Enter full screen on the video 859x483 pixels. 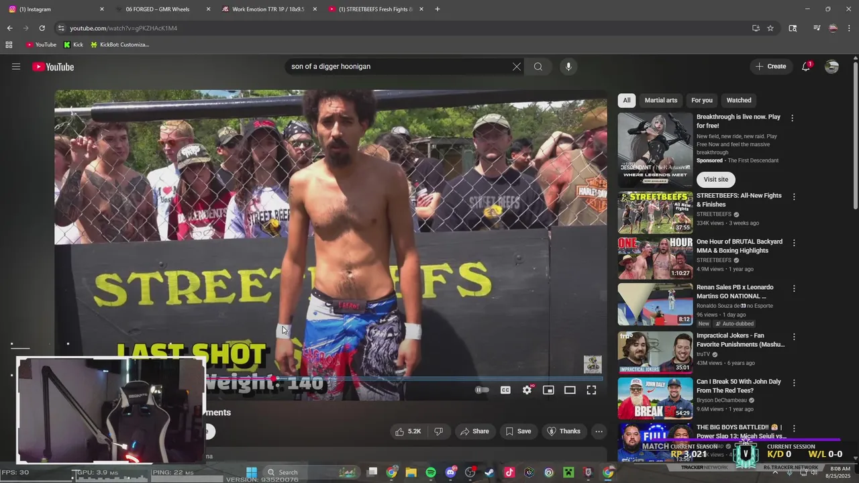[x=591, y=390]
